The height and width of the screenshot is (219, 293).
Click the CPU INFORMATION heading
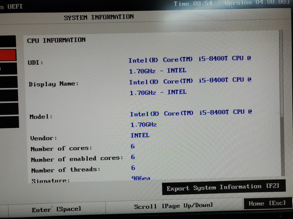tap(56, 40)
